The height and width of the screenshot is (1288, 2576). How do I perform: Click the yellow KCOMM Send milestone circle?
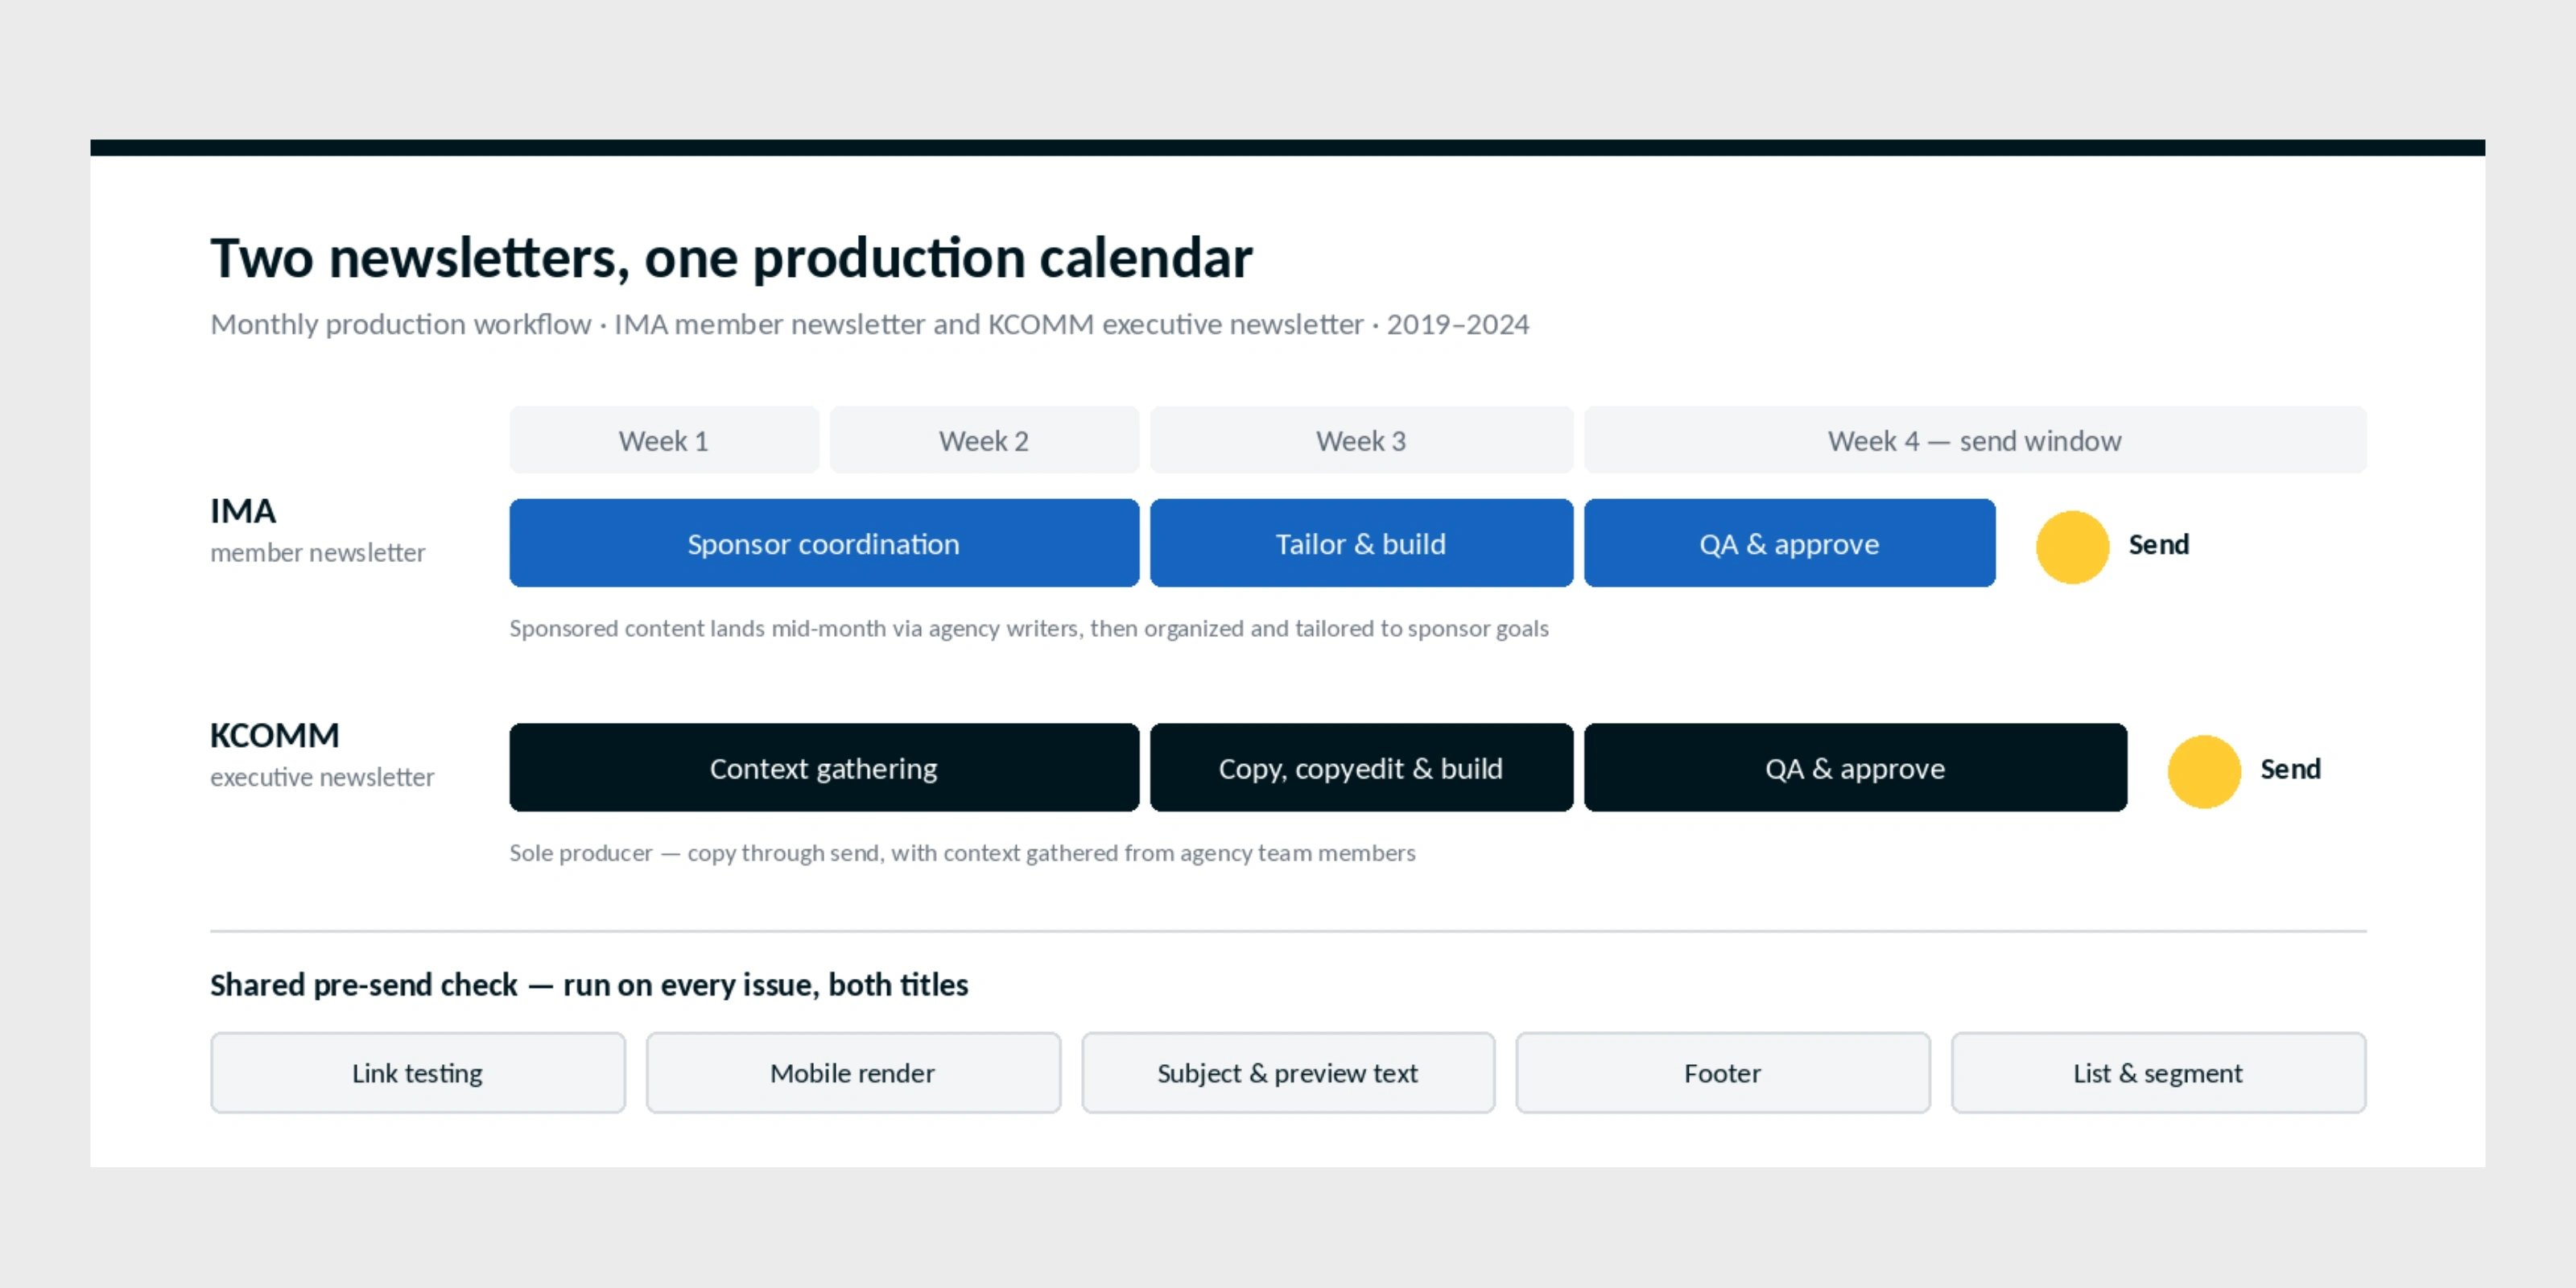(2203, 771)
